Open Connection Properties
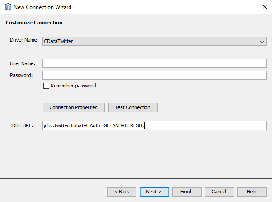Image resolution: width=272 pixels, height=202 pixels. [x=74, y=107]
